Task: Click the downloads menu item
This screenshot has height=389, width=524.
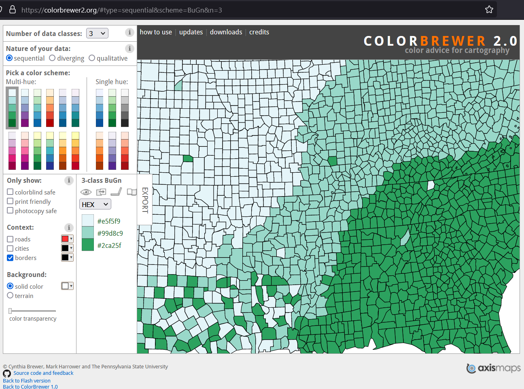Action: (x=226, y=32)
